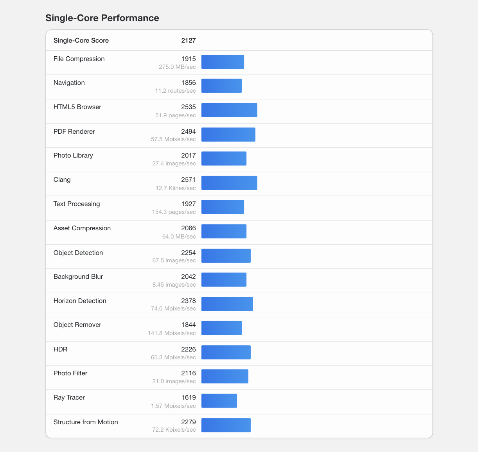478x452 pixels.
Task: Click the Object Detection label
Action: click(78, 253)
